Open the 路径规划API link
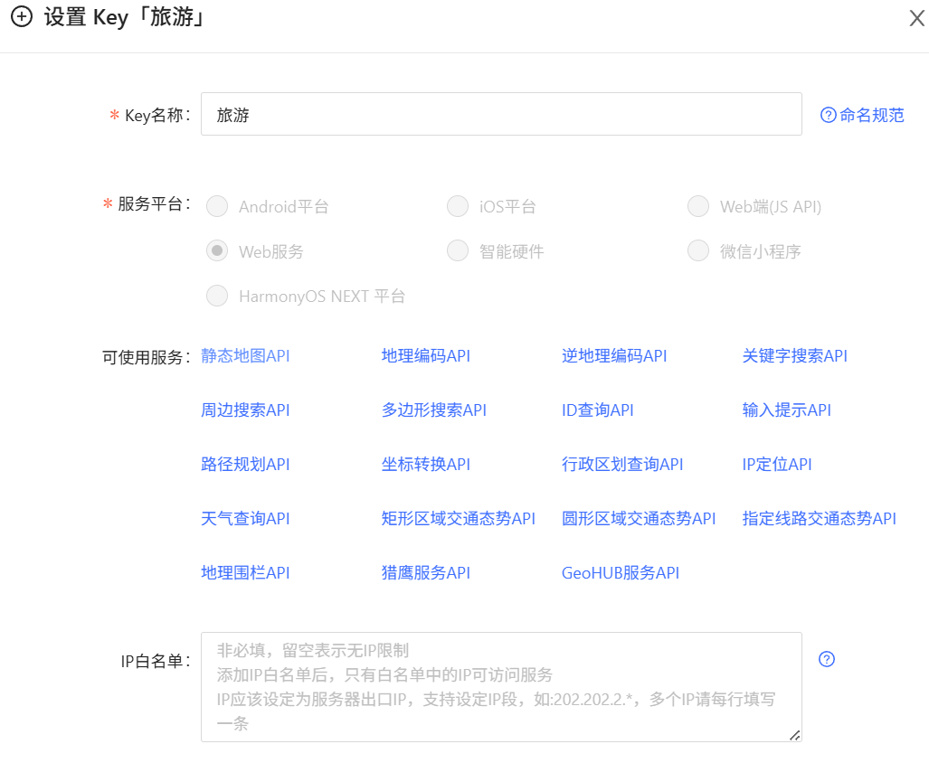929x763 pixels. [245, 464]
